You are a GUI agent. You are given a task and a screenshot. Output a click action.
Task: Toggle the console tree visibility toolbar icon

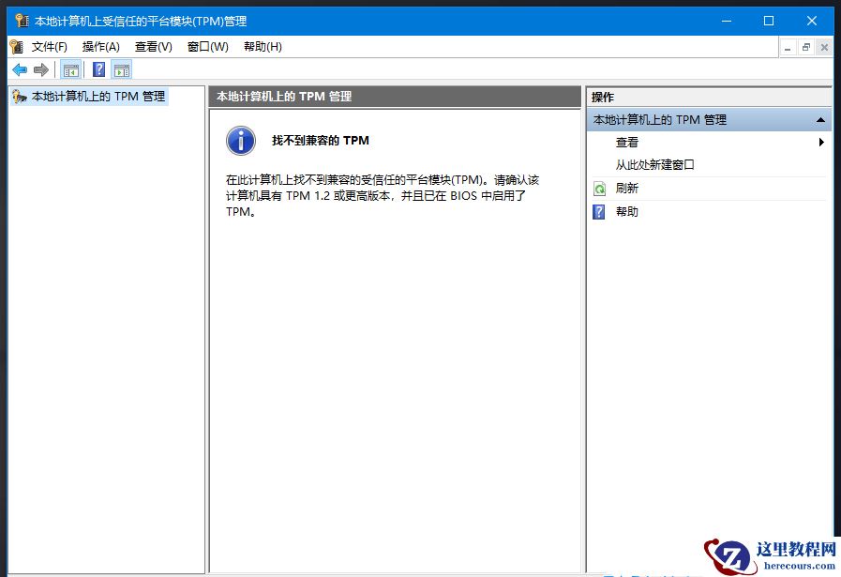[x=69, y=68]
